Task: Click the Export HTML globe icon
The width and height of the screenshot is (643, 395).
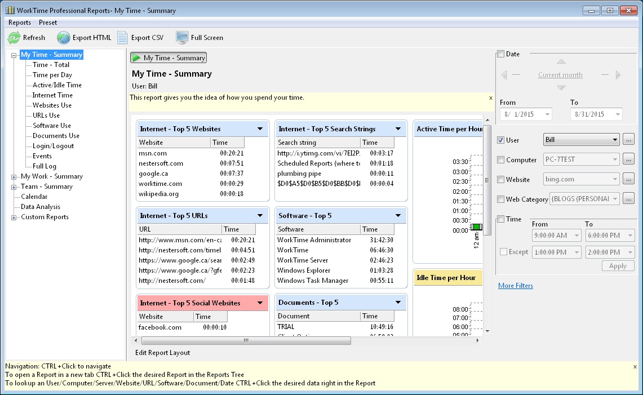Action: (63, 38)
